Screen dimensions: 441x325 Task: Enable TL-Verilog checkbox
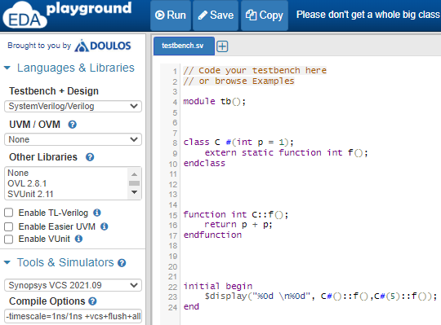9,213
